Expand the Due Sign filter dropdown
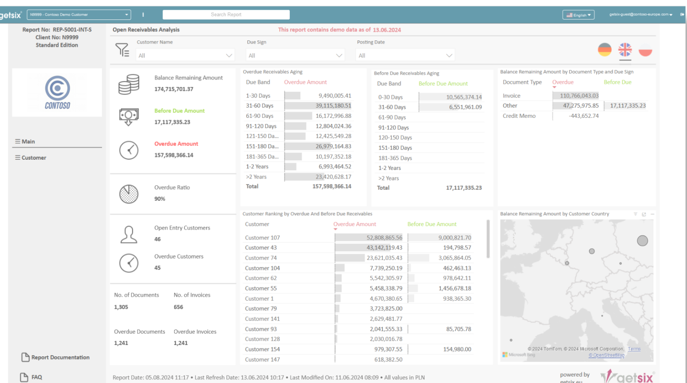Viewport: 687px width, 383px height. pyautogui.click(x=295, y=55)
